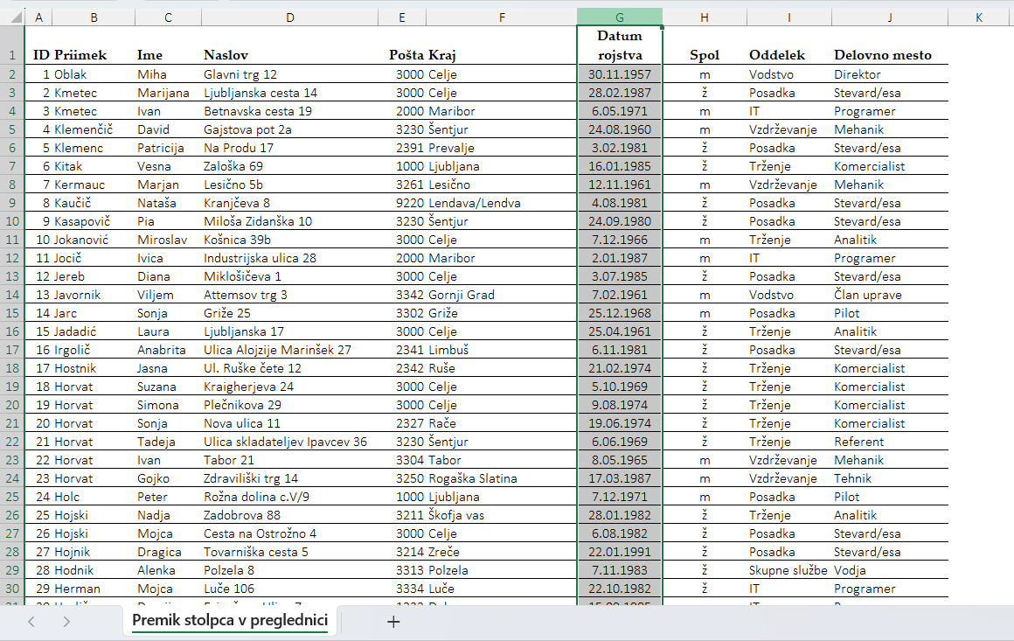Select cell with surname 'Herman'
This screenshot has height=641, width=1014.
coord(94,589)
